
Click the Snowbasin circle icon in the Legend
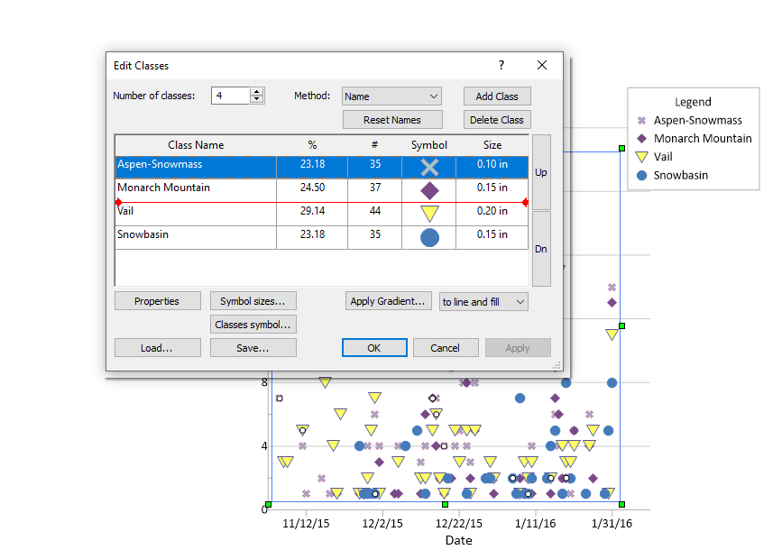coord(642,175)
